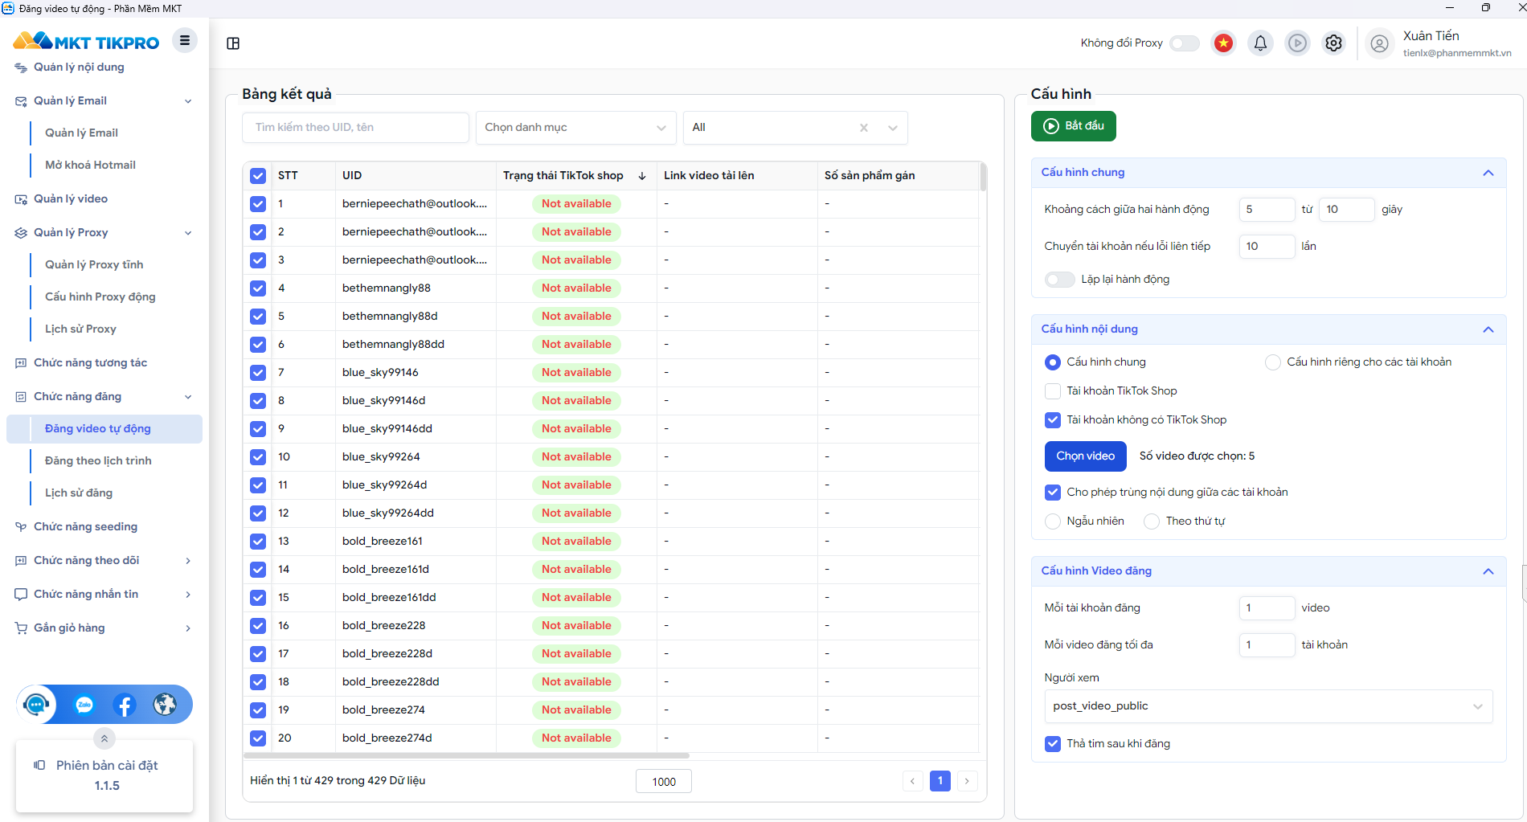Open the Chọn danh mục dropdown

[x=575, y=128]
